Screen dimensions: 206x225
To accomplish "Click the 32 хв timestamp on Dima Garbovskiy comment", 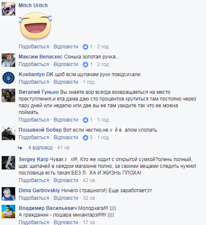I will (89, 198).
